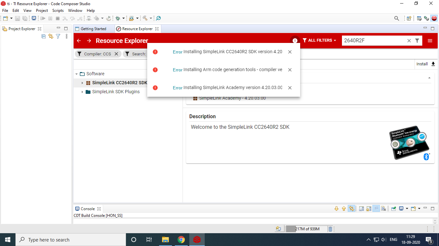This screenshot has height=246, width=439.
Task: Expand the SimpleLink SDK Plugins node
Action: tap(82, 92)
